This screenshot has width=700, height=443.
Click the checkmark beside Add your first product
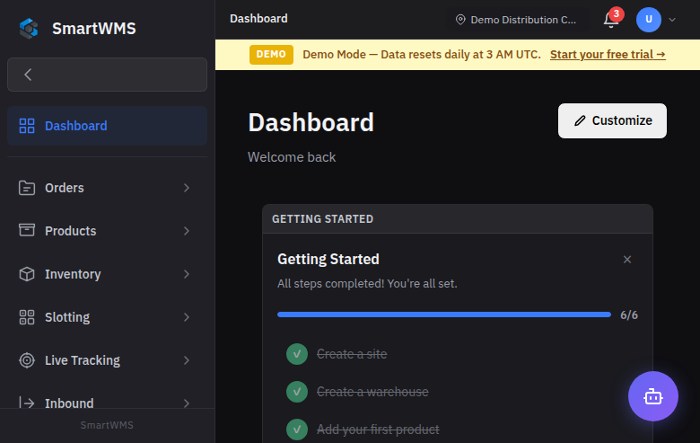[x=297, y=430]
